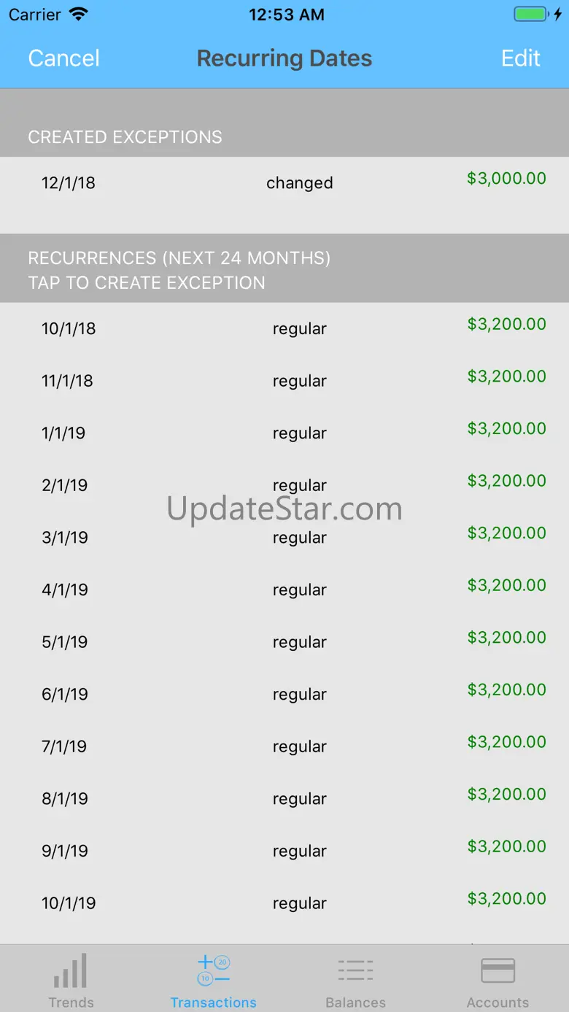The width and height of the screenshot is (569, 1012).
Task: Tap the $3,000.00 exception amount
Action: (x=506, y=179)
